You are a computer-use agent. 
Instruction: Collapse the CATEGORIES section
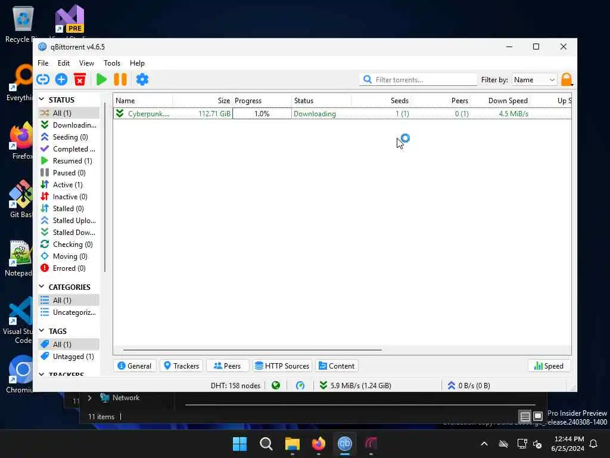coord(42,287)
